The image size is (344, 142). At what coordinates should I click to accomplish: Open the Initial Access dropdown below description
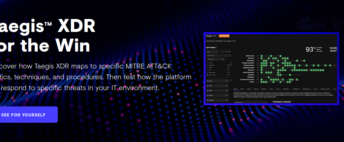250,103
